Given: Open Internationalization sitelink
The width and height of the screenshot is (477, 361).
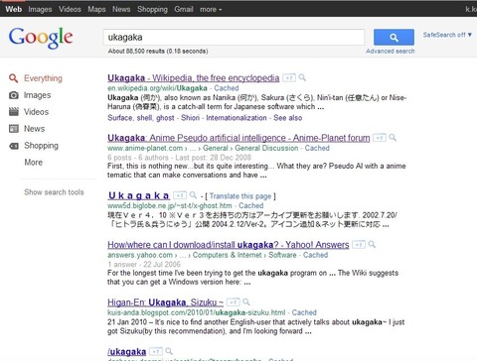Looking at the screenshot, I should point(237,118).
